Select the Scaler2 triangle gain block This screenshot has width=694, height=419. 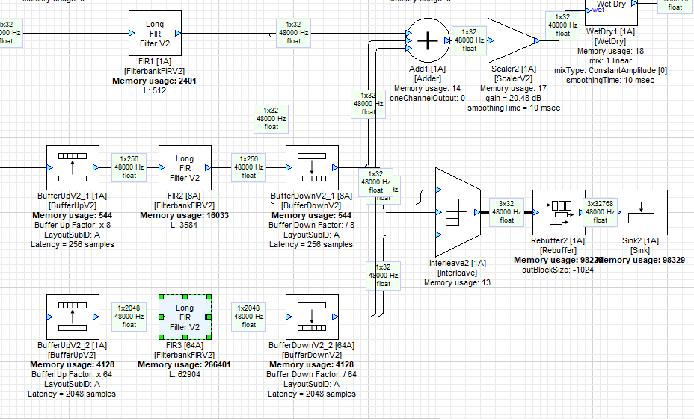510,40
